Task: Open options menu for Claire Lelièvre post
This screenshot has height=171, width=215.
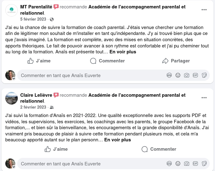Action: (x=204, y=98)
